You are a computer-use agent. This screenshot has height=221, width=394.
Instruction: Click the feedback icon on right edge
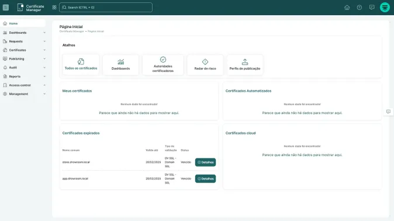pyautogui.click(x=389, y=112)
